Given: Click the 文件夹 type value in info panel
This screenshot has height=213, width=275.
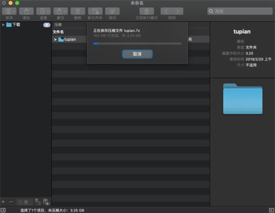Looking at the screenshot, I should click(x=251, y=47).
